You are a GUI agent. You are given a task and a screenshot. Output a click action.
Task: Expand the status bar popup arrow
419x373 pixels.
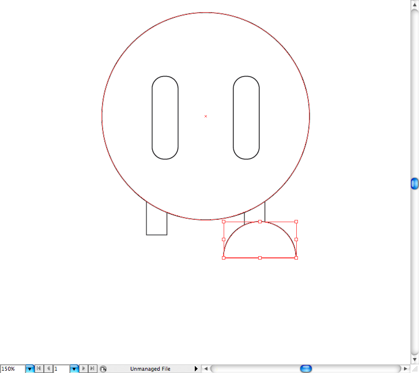pos(196,368)
